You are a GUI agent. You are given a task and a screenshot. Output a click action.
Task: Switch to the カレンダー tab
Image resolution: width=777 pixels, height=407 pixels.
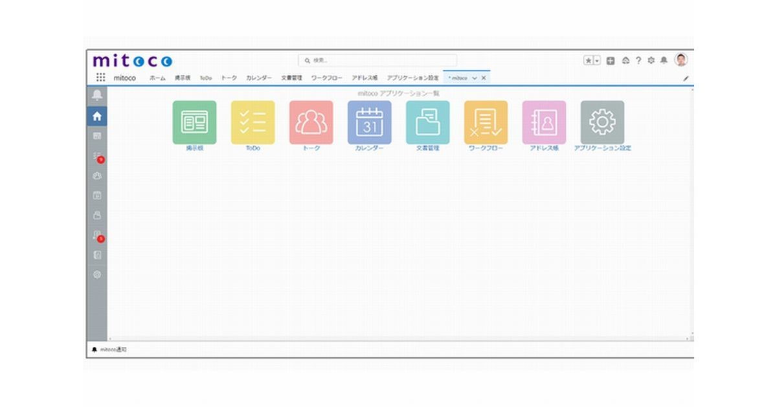coord(259,78)
